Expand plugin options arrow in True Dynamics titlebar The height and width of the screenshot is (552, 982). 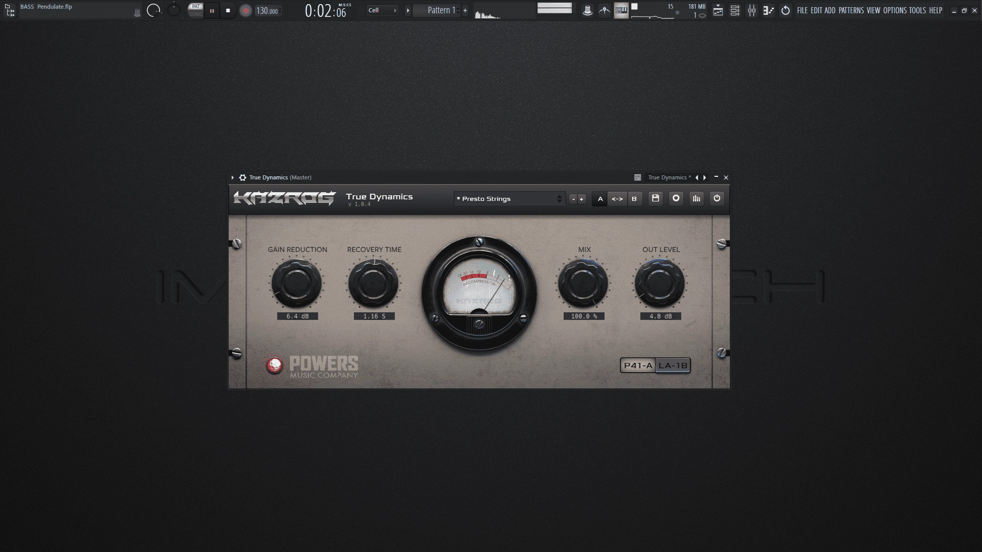click(x=233, y=178)
